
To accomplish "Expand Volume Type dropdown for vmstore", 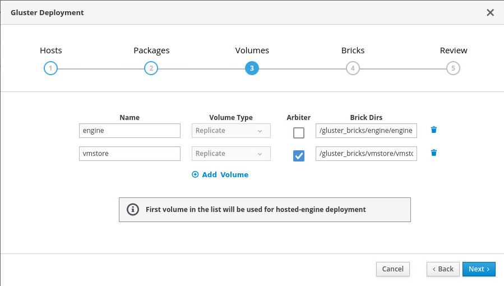I will [x=231, y=154].
